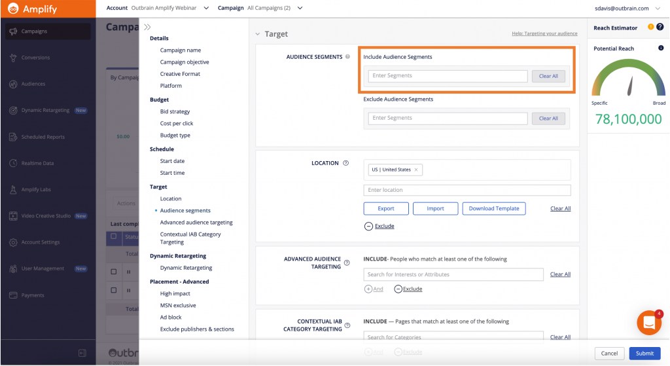
Task: Open the orange chat support bubble
Action: (x=648, y=323)
